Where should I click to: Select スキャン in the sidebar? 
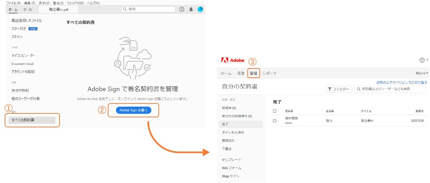pos(17,36)
